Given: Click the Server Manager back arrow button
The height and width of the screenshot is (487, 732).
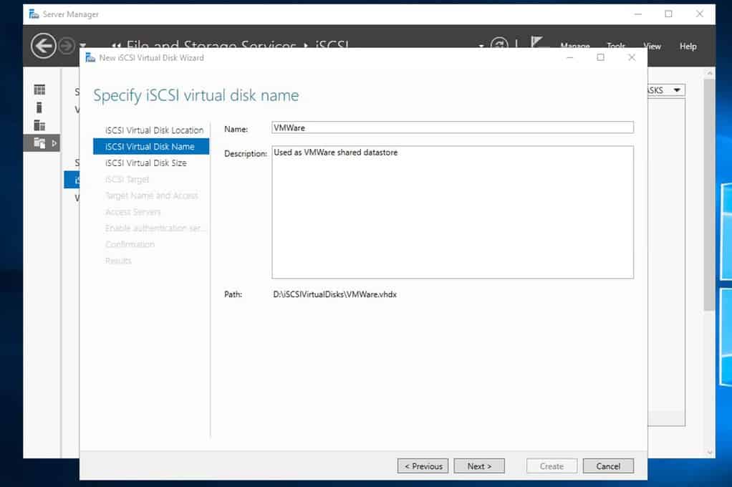Looking at the screenshot, I should tap(44, 46).
